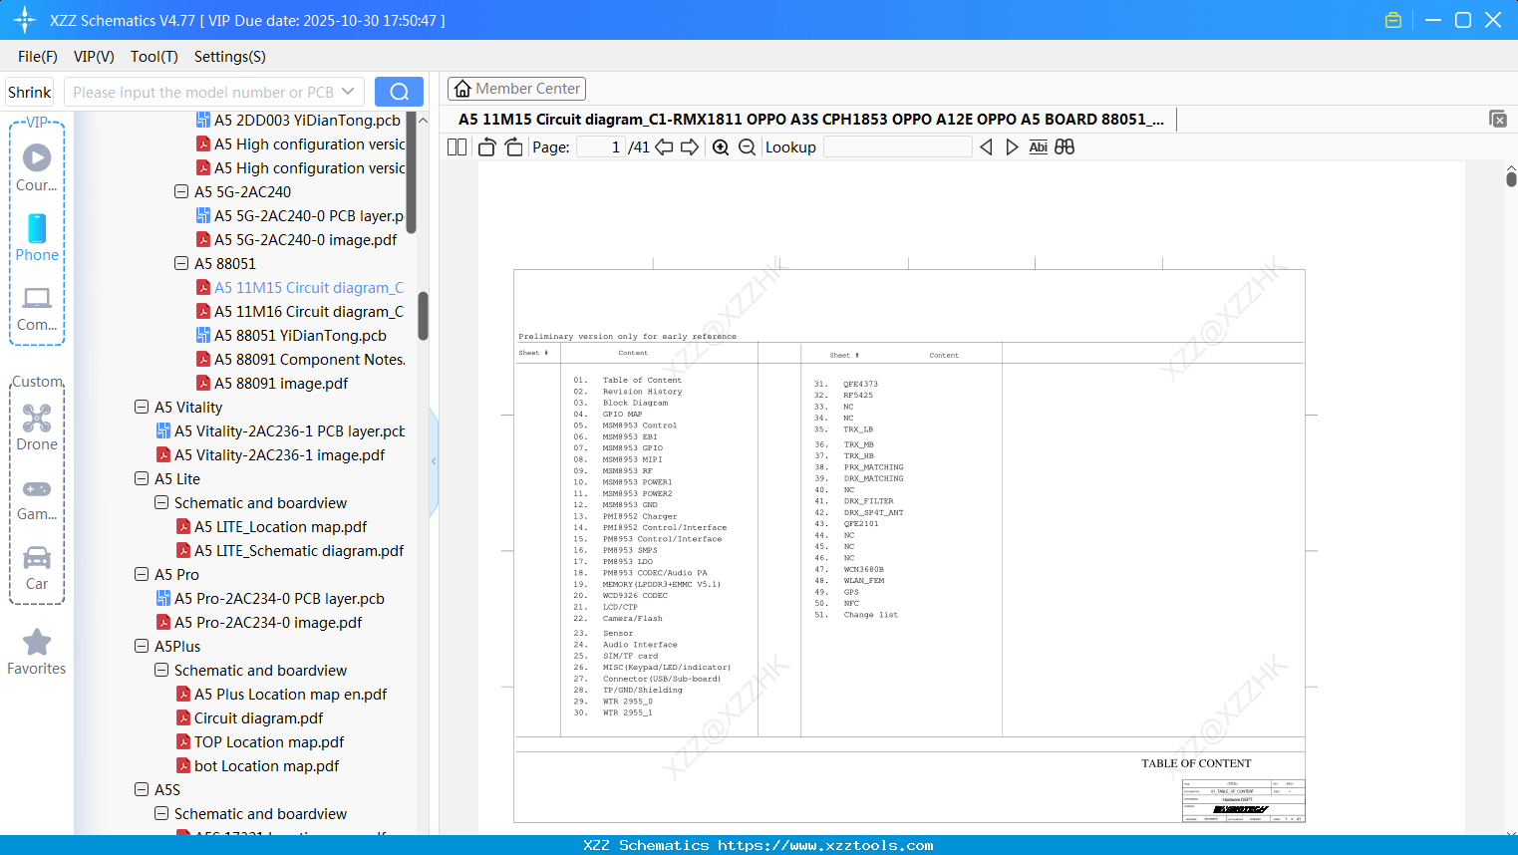The height and width of the screenshot is (855, 1518).
Task: Click the blue search button
Action: (x=399, y=92)
